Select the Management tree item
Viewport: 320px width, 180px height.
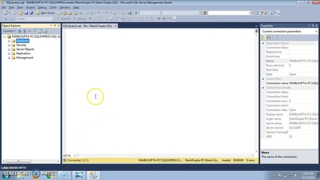click(24, 58)
